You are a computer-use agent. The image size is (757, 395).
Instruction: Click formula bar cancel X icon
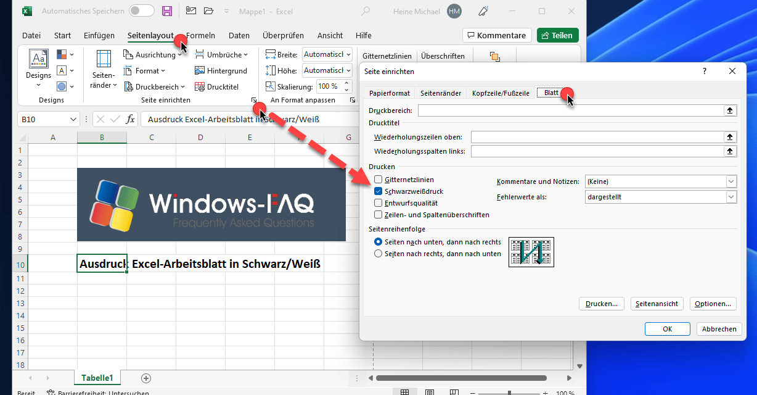(100, 119)
